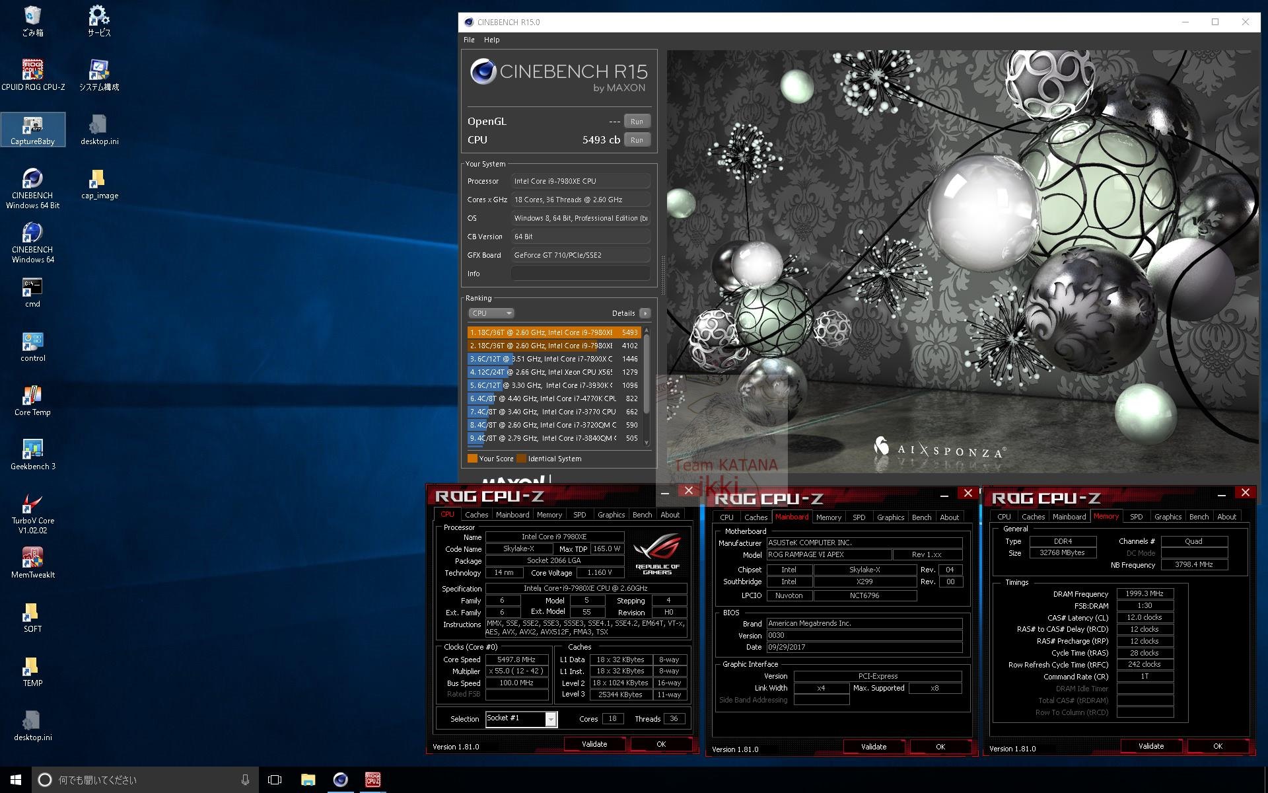Switch to Mainboard tab in the left CPU-Z window
The width and height of the screenshot is (1268, 793).
coord(512,515)
